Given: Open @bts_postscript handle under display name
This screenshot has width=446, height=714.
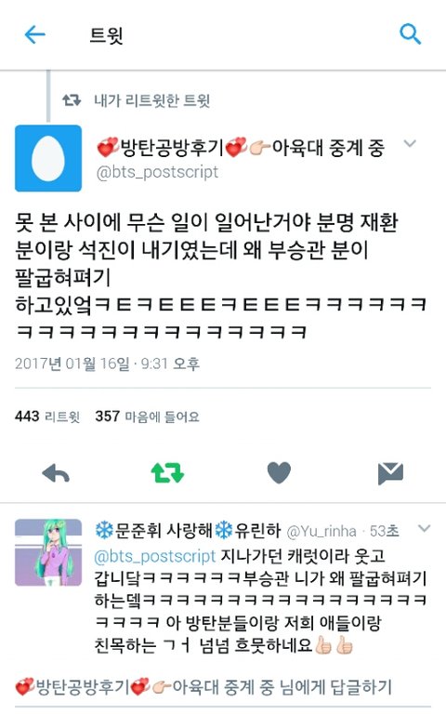Looking at the screenshot, I should [x=157, y=173].
